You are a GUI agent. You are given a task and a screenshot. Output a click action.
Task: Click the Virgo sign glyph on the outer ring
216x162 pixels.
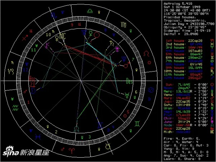pyautogui.click(x=123, y=24)
